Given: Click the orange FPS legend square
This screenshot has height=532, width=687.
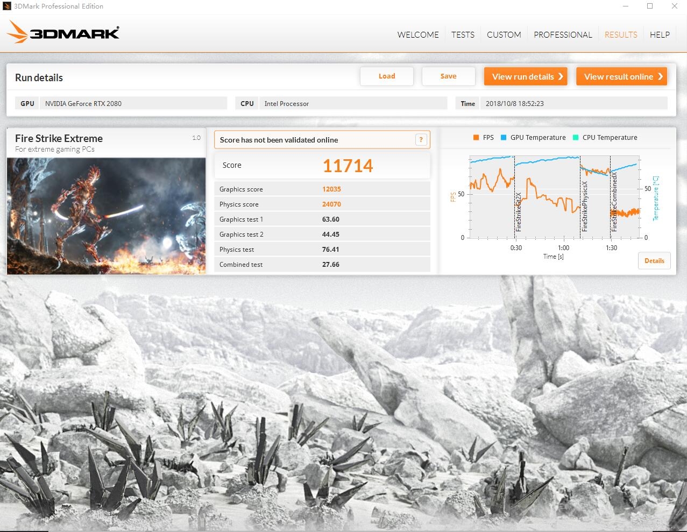Looking at the screenshot, I should [x=476, y=138].
